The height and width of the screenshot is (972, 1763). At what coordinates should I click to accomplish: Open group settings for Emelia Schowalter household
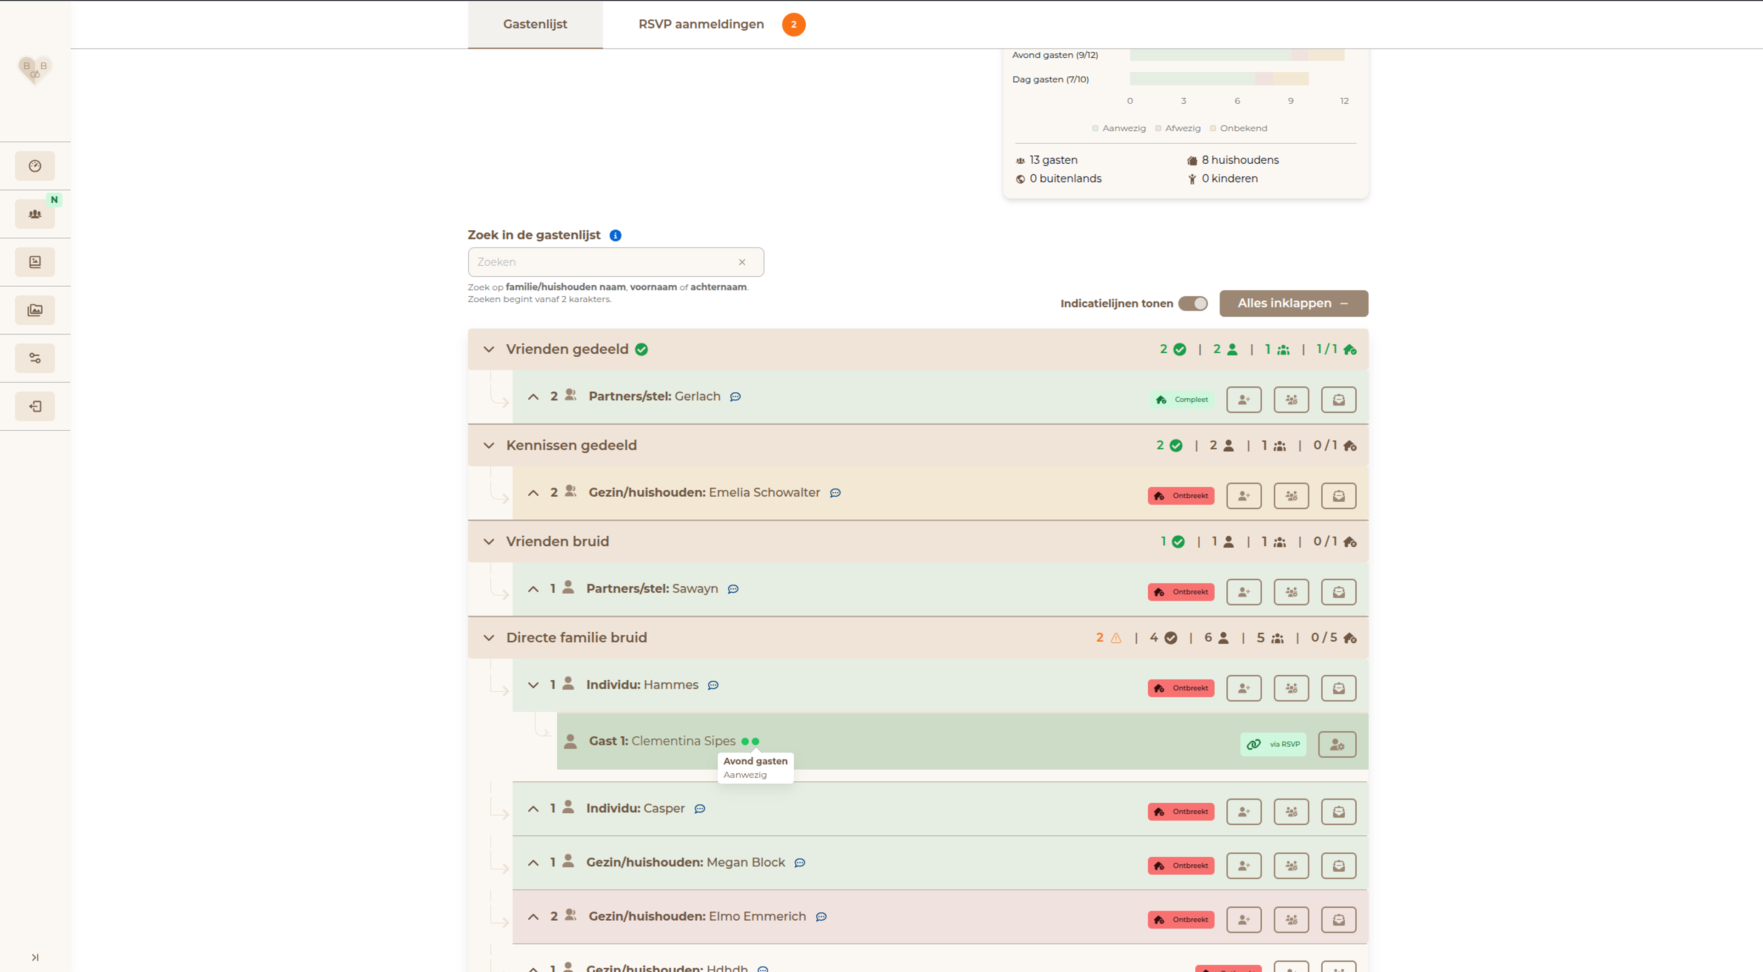click(1291, 496)
